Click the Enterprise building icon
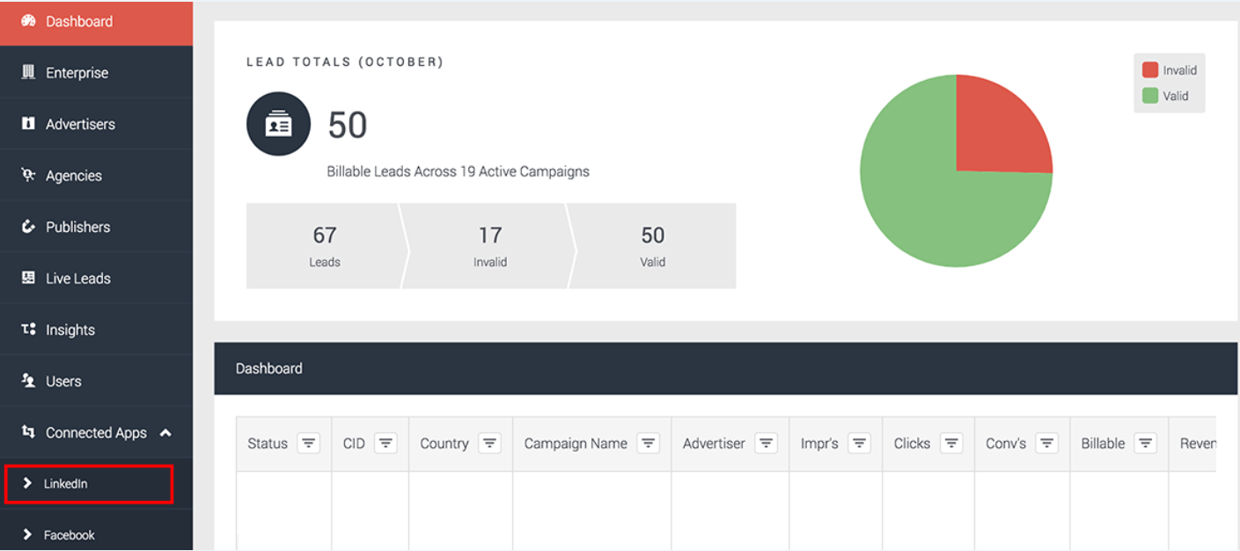 (28, 72)
